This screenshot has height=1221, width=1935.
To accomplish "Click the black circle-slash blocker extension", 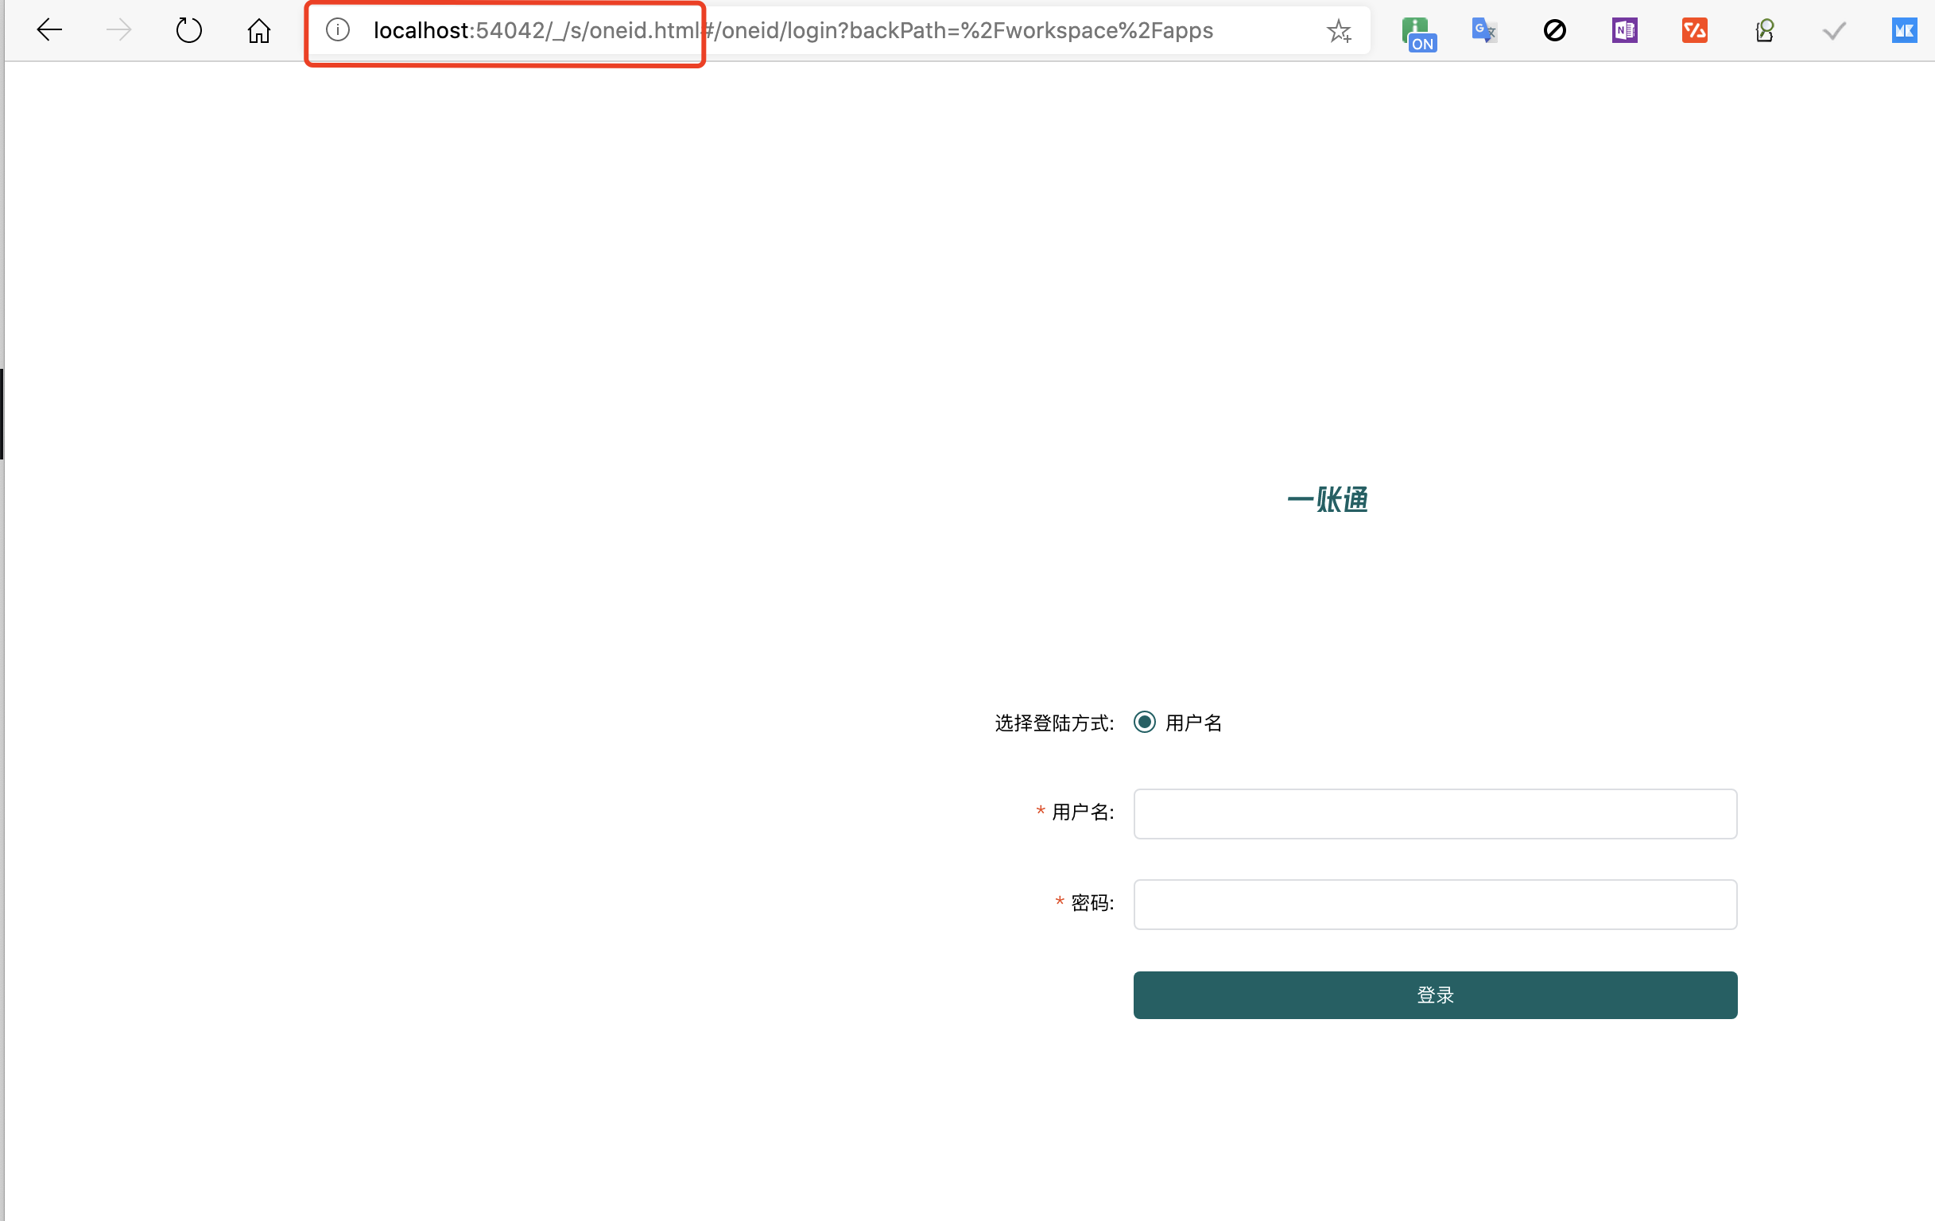I will [x=1554, y=30].
